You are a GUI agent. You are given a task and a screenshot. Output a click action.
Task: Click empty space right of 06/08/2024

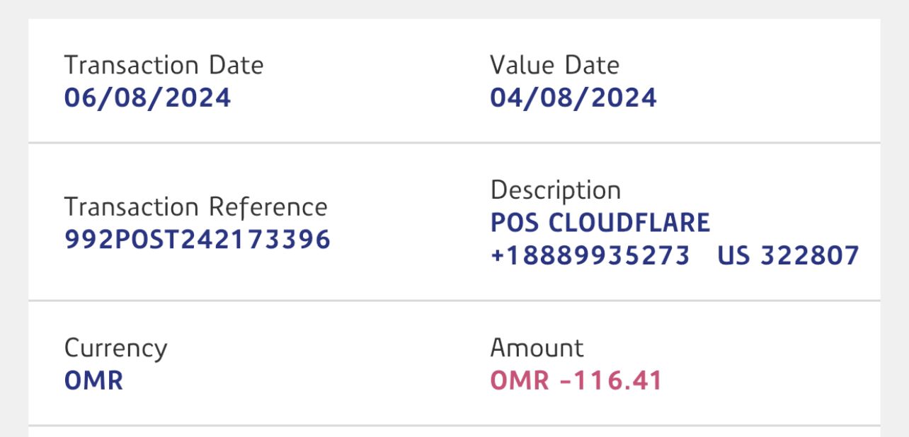pos(354,98)
